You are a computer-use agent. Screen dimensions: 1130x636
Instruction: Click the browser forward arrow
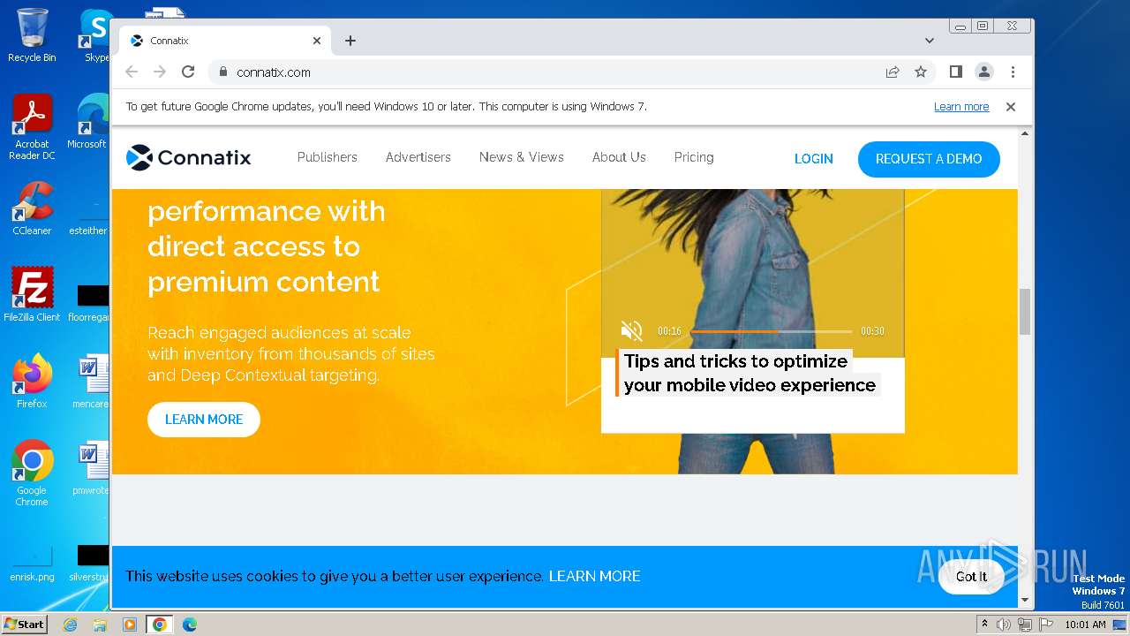160,72
